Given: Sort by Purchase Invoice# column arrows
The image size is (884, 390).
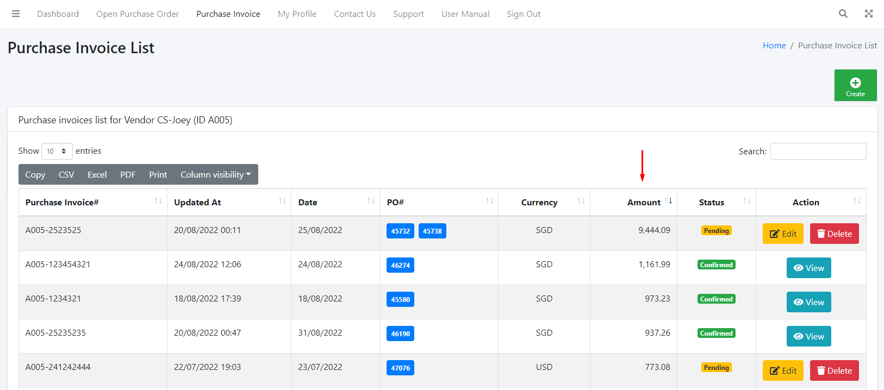Looking at the screenshot, I should 158,202.
